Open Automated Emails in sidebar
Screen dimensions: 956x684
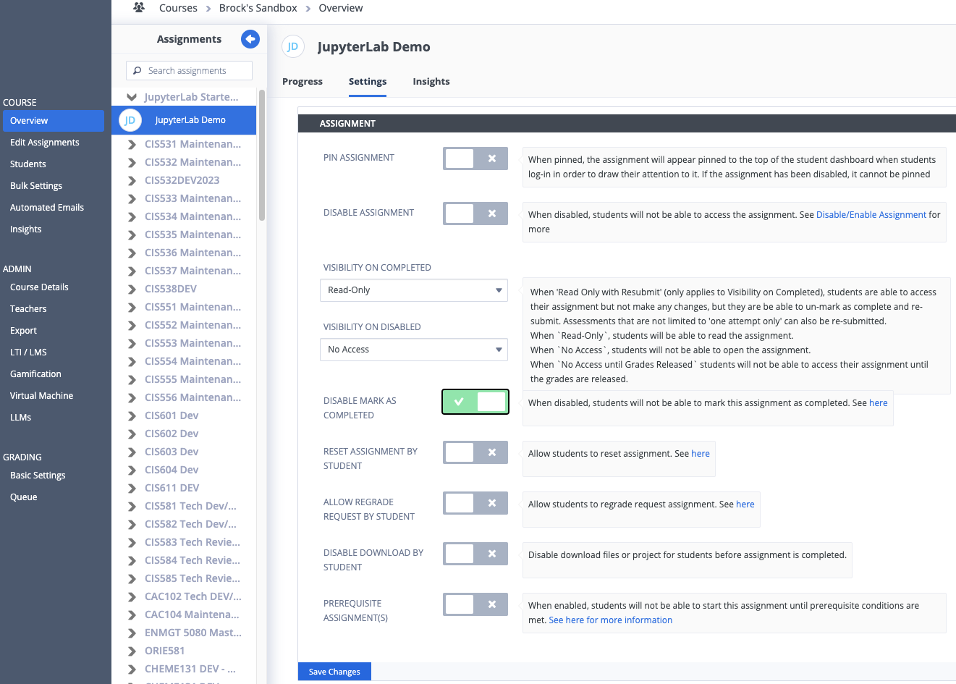click(x=47, y=208)
